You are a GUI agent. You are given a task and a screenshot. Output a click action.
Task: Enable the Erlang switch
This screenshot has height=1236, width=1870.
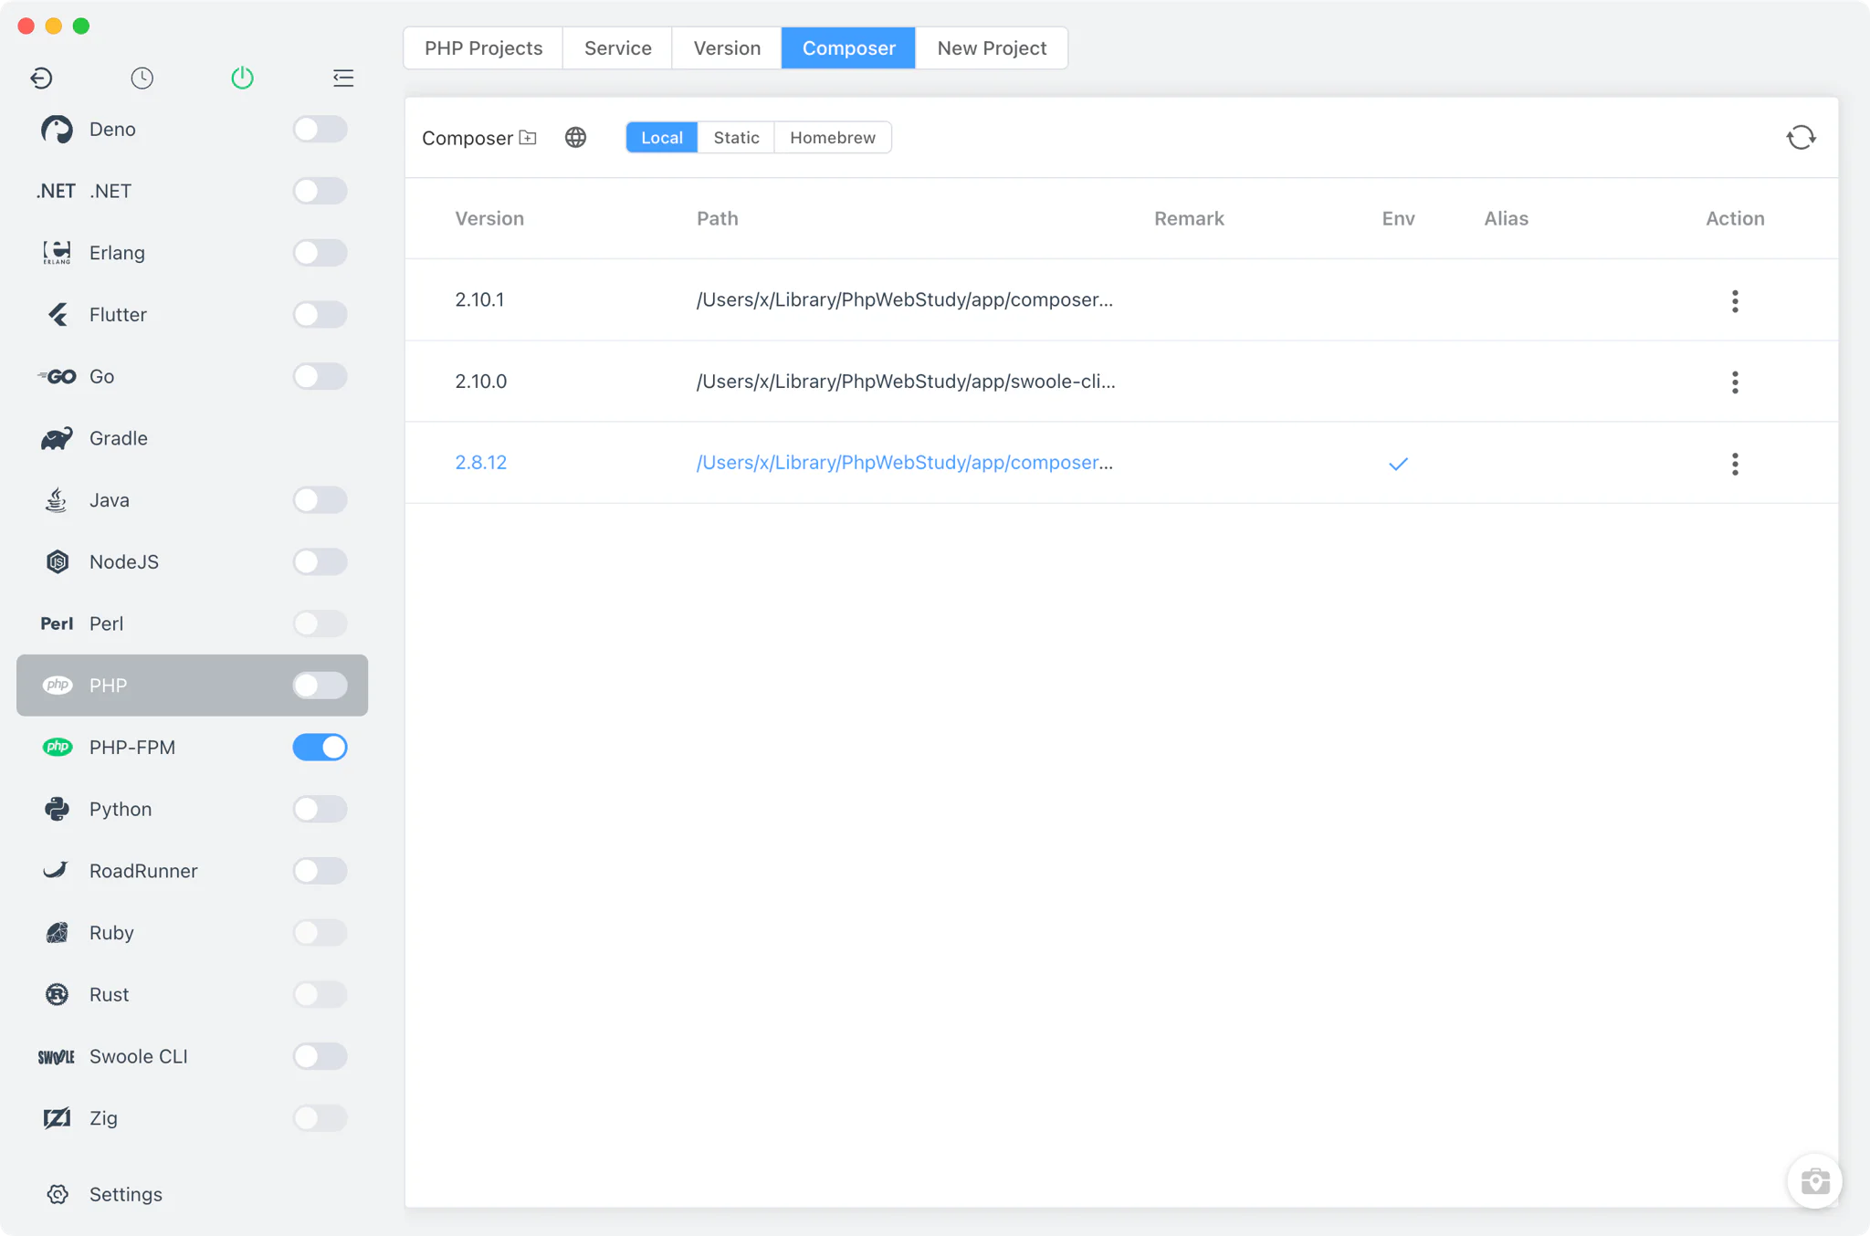(x=320, y=253)
